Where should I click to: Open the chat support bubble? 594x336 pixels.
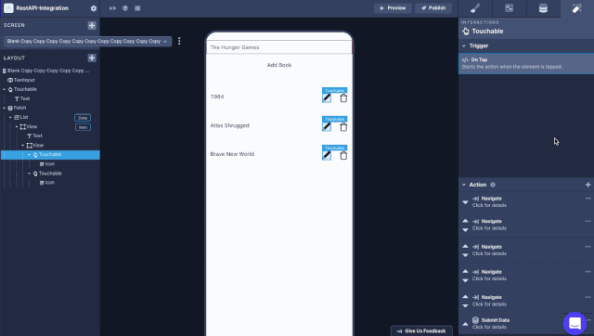575,323
